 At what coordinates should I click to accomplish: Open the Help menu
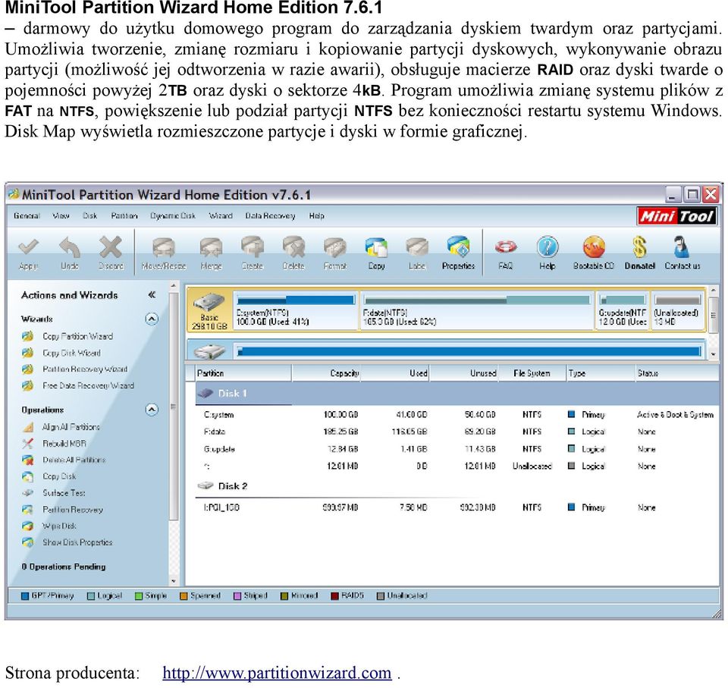(317, 216)
